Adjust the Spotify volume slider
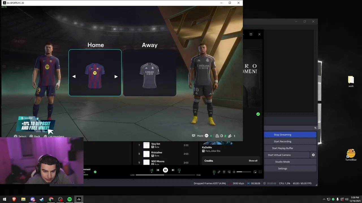This screenshot has height=203, width=362. pyautogui.click(x=244, y=172)
